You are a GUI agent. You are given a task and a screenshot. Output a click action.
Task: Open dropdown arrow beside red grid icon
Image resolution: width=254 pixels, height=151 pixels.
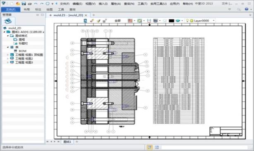pyautogui.click(x=134, y=21)
